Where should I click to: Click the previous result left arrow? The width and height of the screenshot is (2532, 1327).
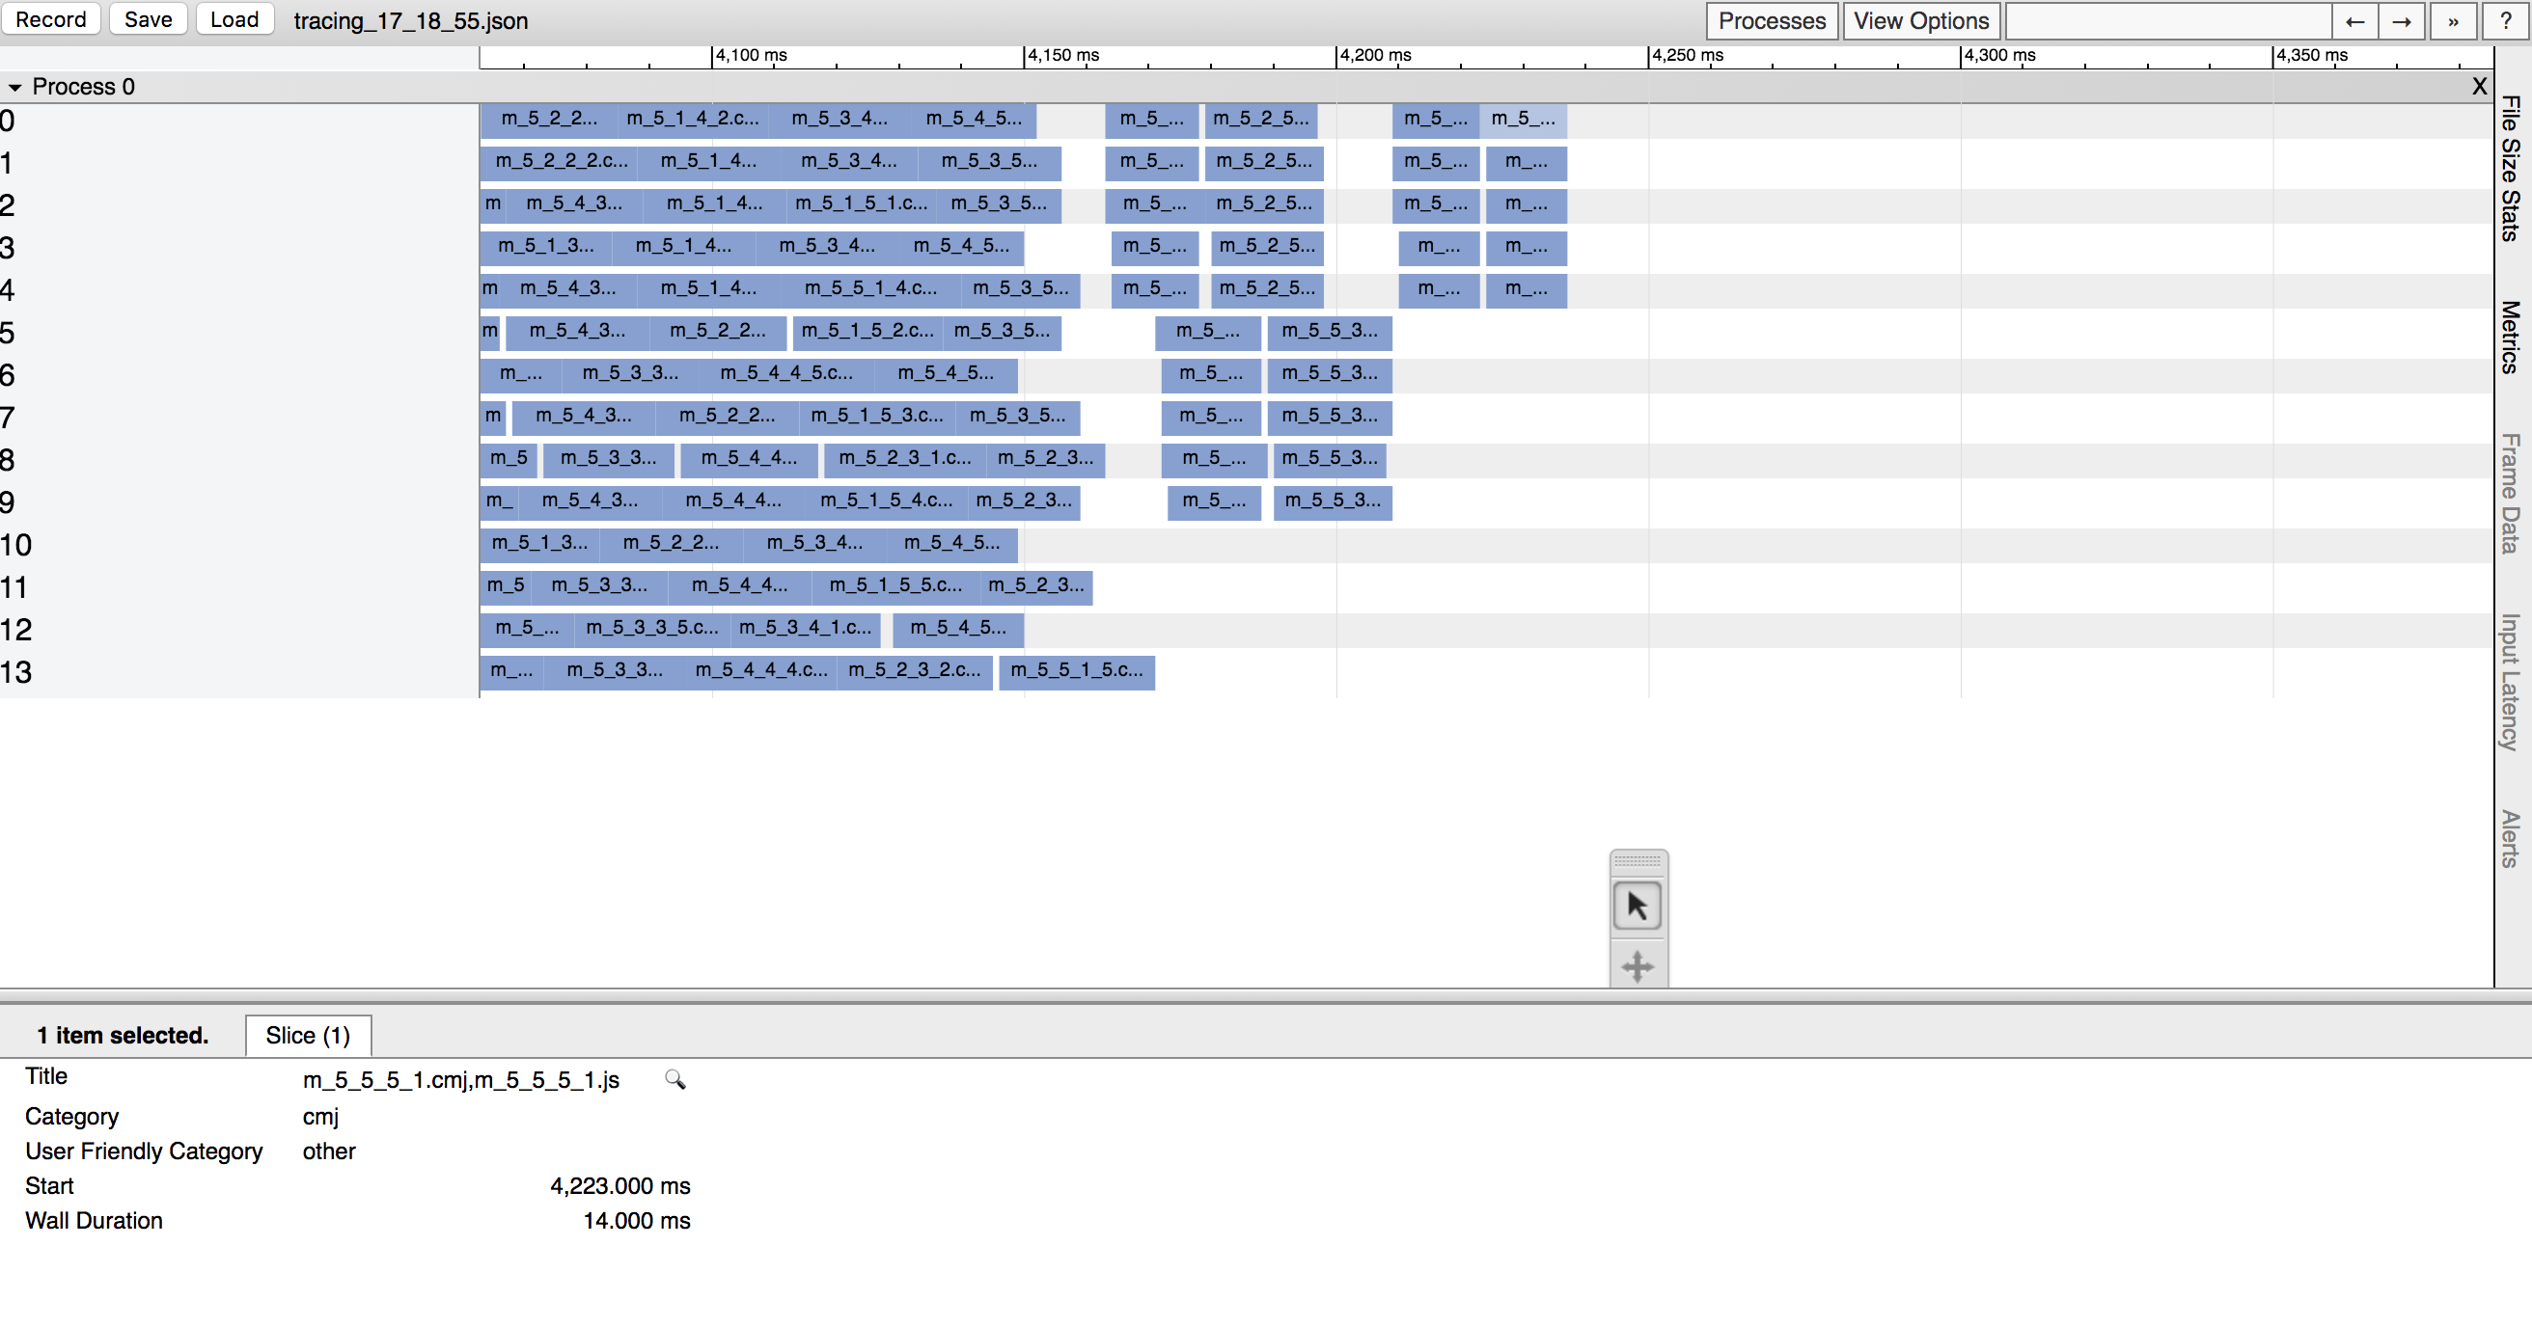pyautogui.click(x=2354, y=20)
